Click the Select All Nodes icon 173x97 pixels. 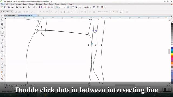tap(121, 12)
